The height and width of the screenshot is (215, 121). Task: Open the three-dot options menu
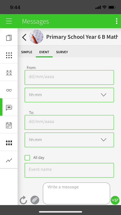click(116, 21)
